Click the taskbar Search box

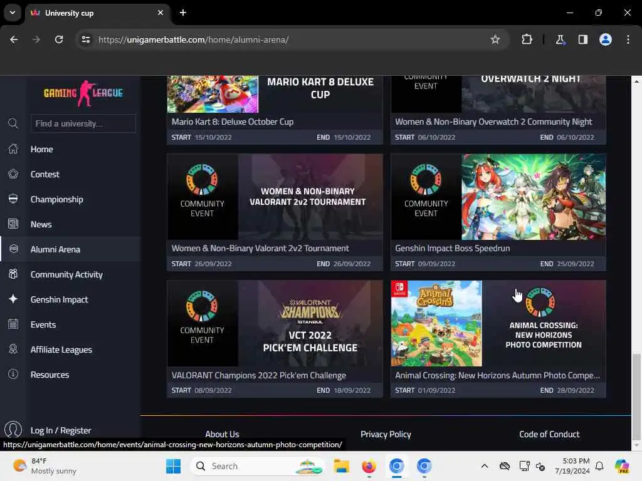(258, 466)
